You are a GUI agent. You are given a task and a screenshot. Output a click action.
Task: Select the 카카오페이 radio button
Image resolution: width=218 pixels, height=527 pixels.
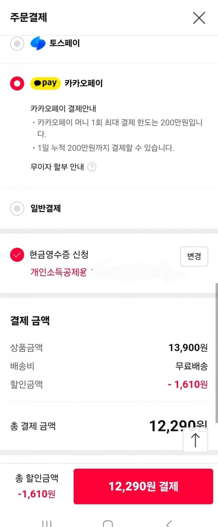17,84
